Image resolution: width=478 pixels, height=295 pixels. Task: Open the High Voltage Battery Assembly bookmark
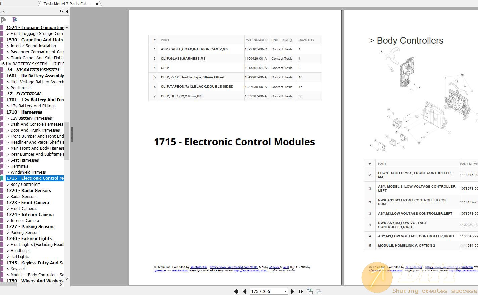coord(35,82)
